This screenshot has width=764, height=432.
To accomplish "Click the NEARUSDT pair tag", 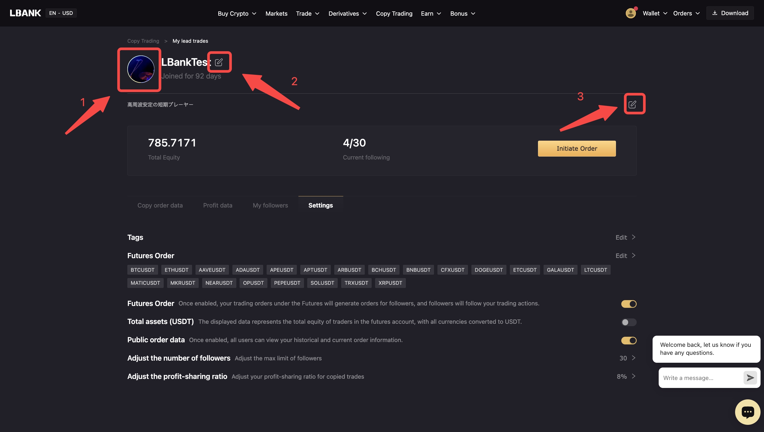I will pos(219,283).
